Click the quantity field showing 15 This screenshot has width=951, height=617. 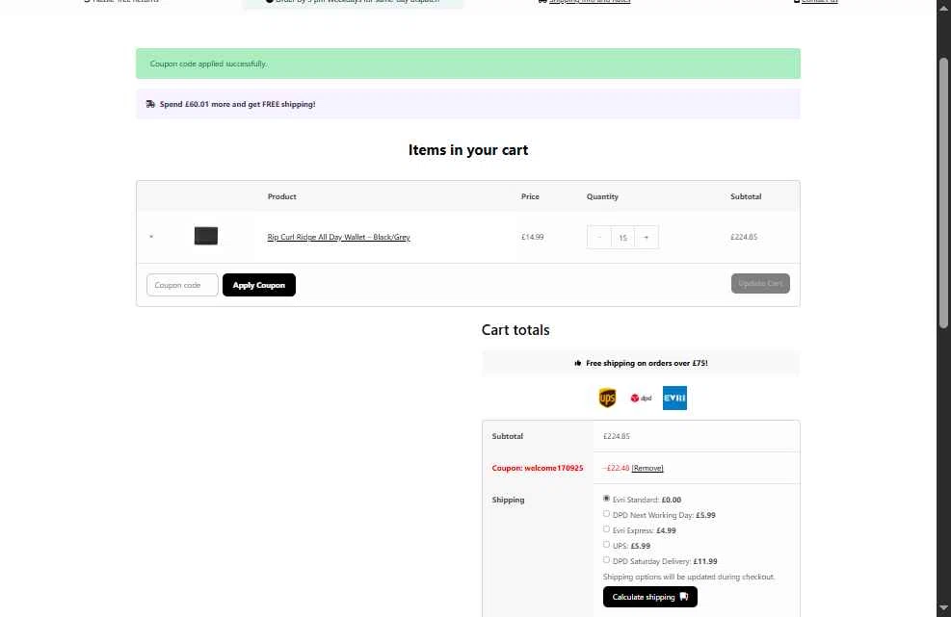622,238
